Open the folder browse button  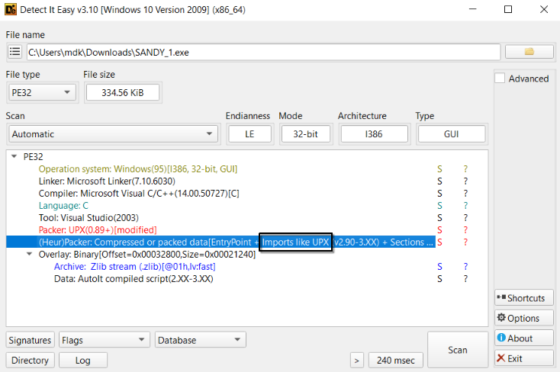[x=528, y=52]
